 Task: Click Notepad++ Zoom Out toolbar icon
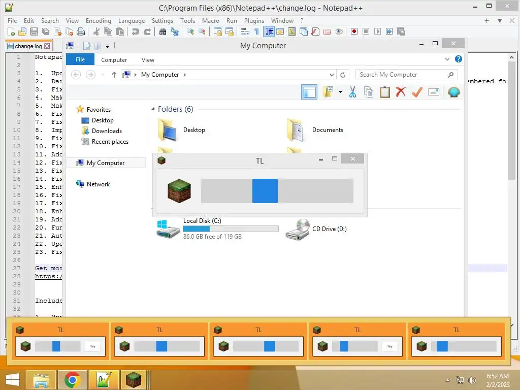[x=202, y=31]
